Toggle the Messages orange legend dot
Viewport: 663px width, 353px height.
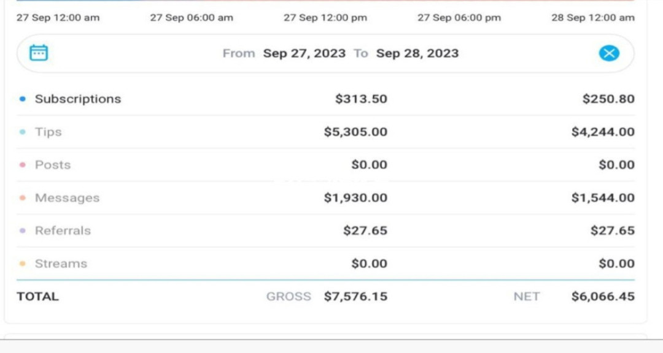(23, 197)
